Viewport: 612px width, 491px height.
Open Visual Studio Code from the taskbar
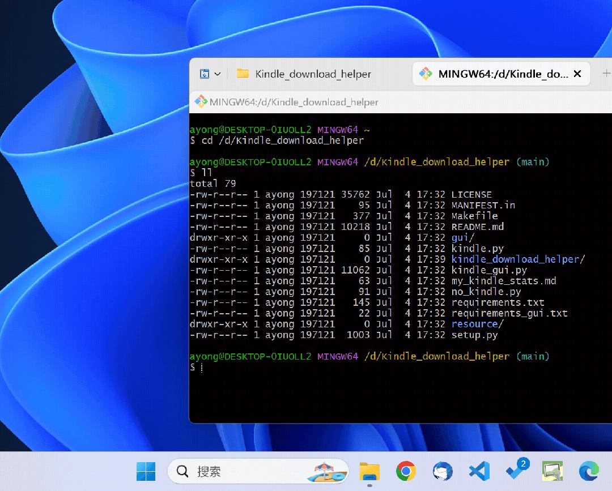479,471
